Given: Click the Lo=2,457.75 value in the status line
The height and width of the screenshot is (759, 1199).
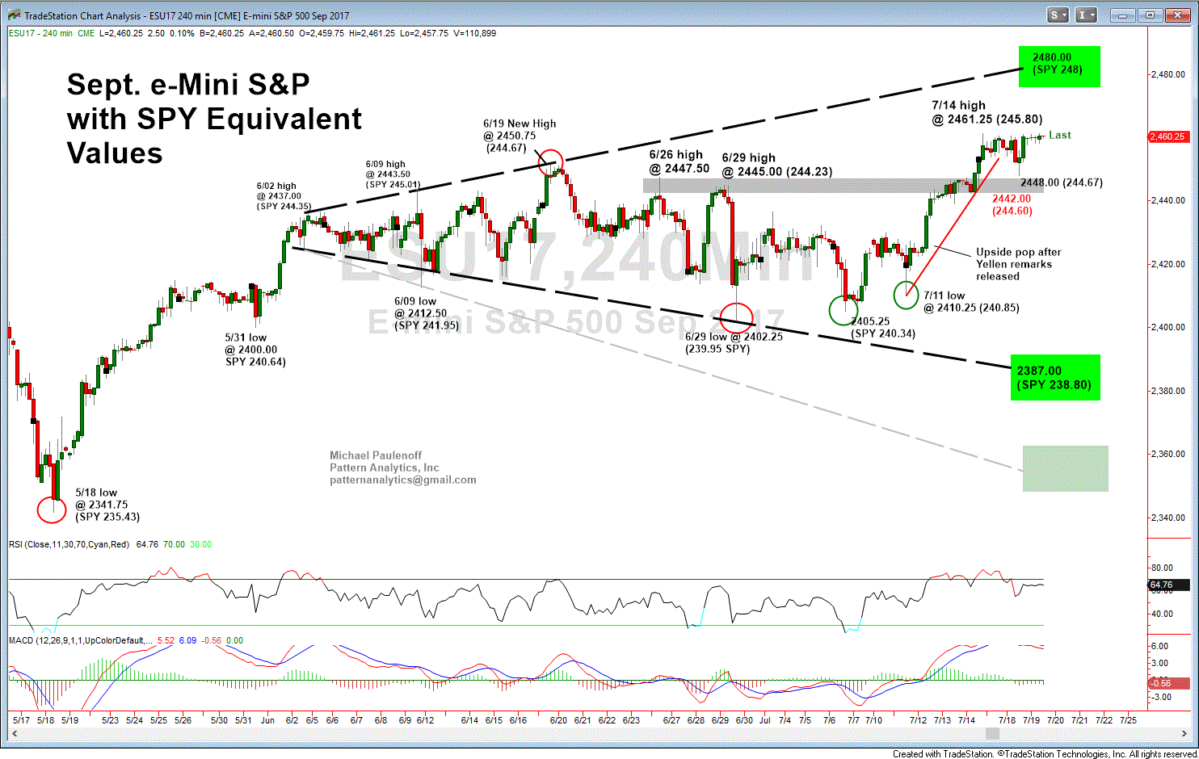Looking at the screenshot, I should pos(424,34).
